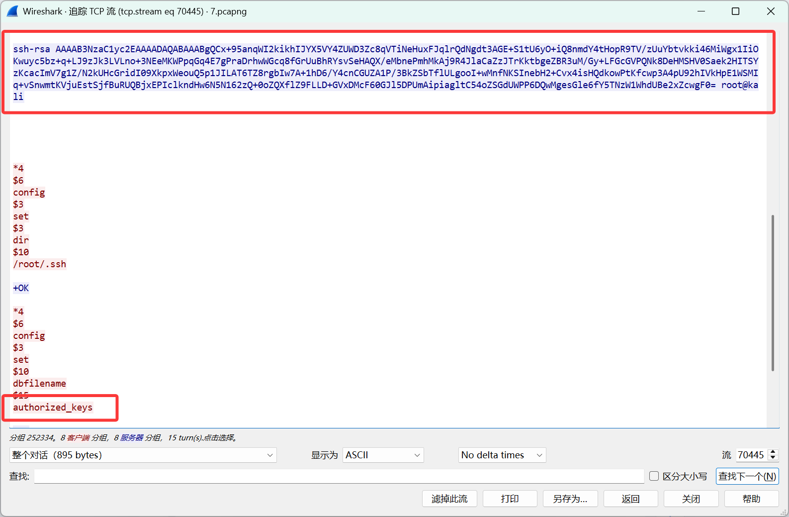The image size is (789, 517).
Task: Close the stream window via X
Action: (x=771, y=11)
